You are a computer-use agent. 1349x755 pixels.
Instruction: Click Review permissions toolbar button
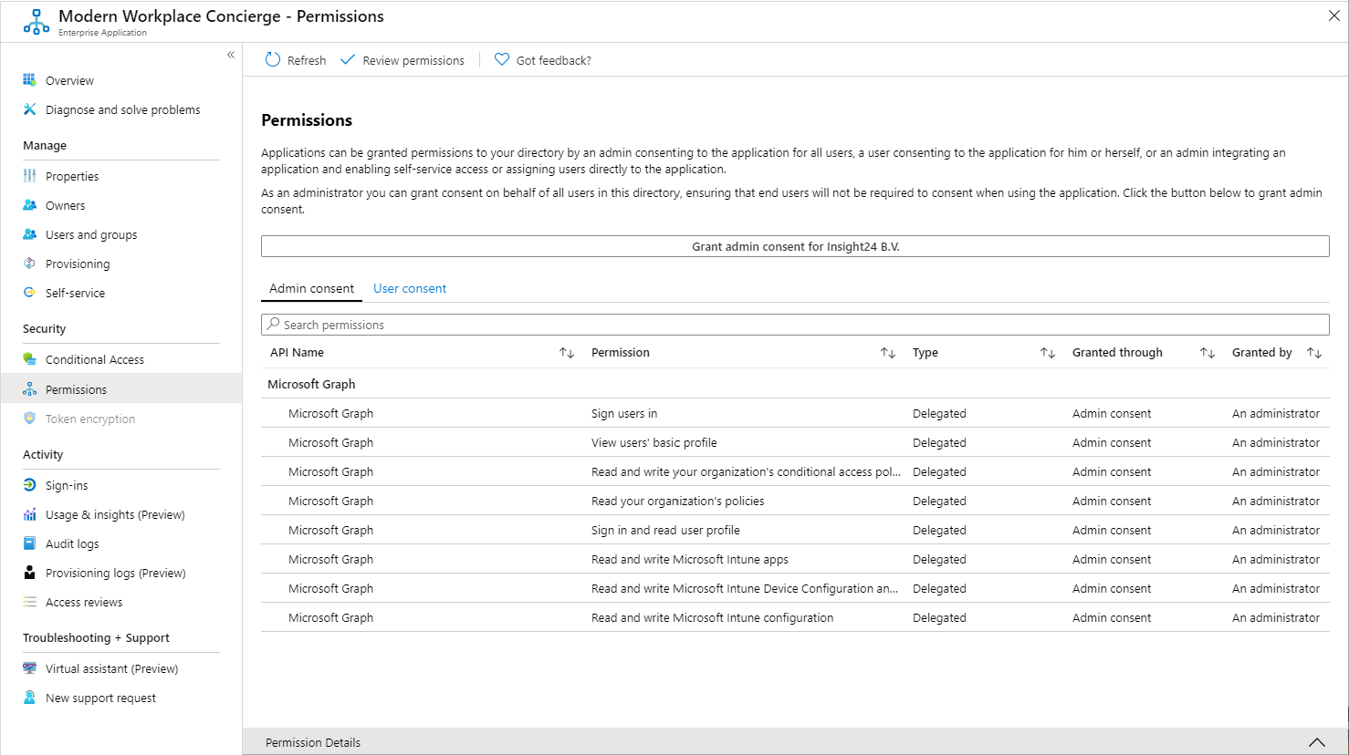403,60
